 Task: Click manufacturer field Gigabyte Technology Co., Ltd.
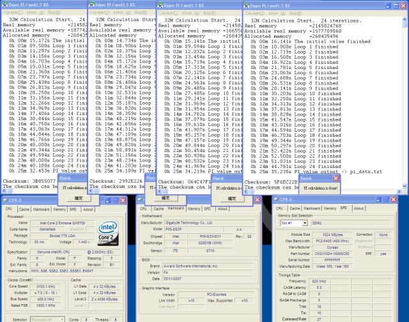pos(210,223)
